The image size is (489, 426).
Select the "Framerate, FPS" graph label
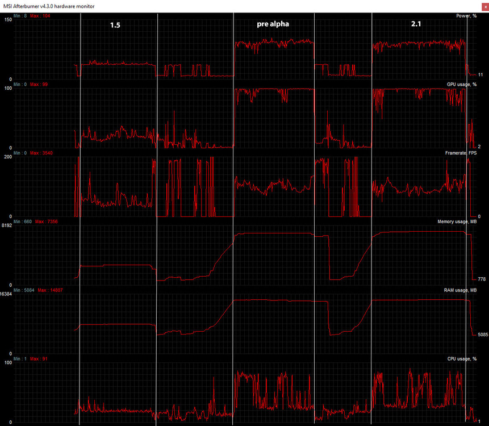[461, 153]
